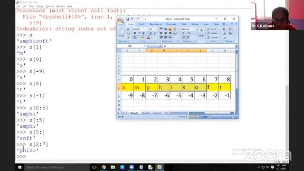304x171 pixels.
Task: Switch to the Data ribbon tab
Action: point(184,24)
